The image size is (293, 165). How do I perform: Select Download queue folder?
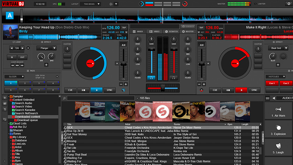[26, 120]
